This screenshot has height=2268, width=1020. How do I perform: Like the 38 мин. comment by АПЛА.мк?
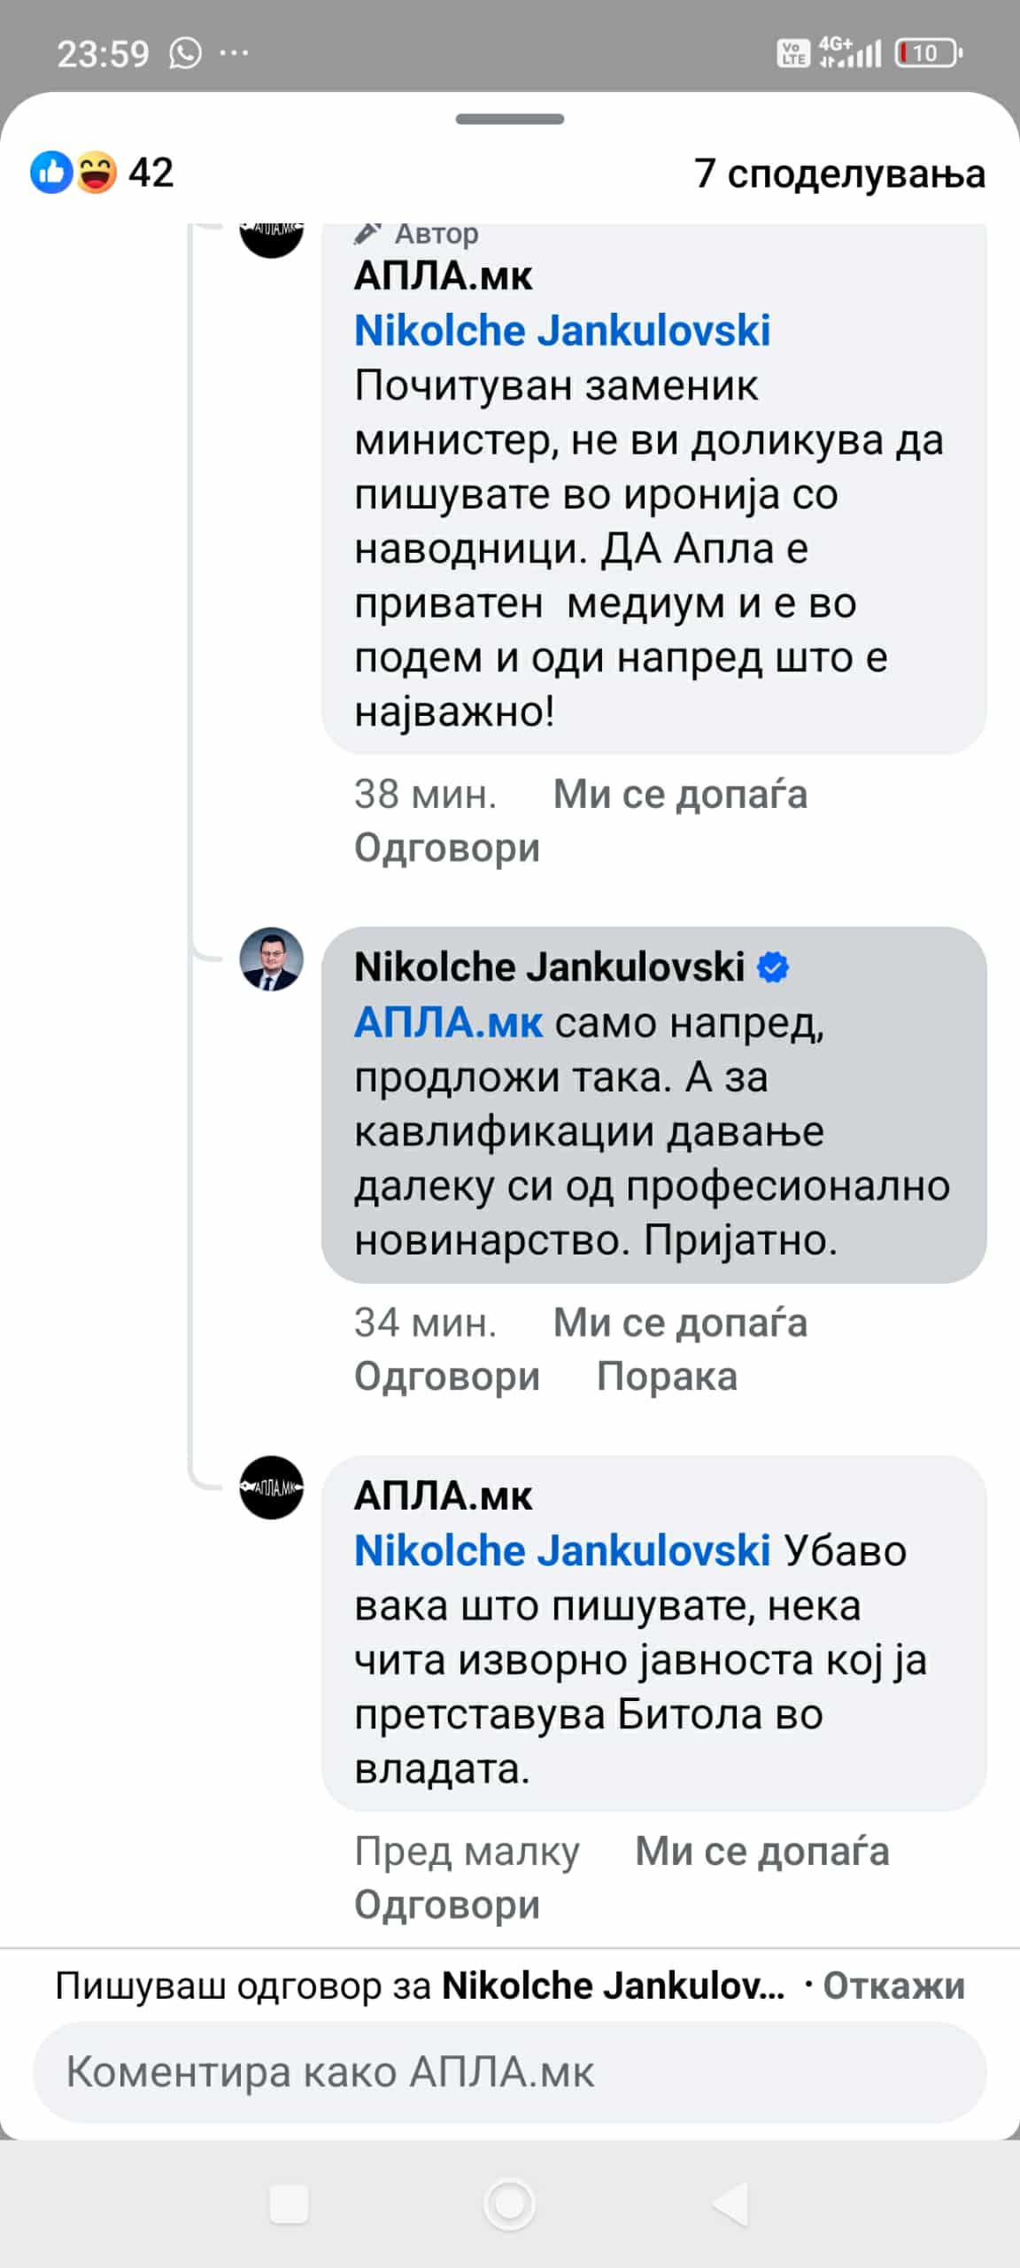pos(679,794)
